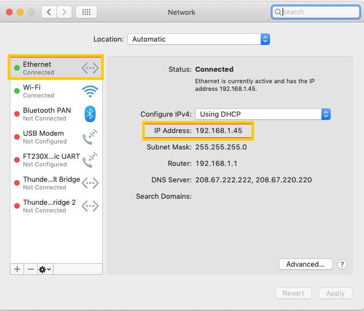Open the Configure IPv4 dropdown

click(263, 114)
